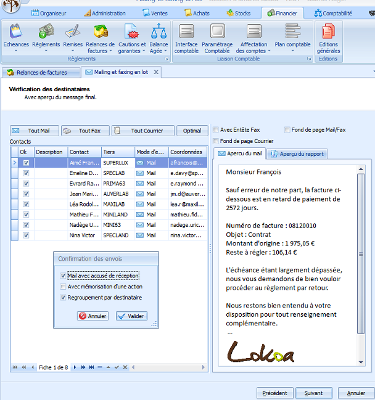The width and height of the screenshot is (375, 400).
Task: Click mail preview scroll down arrow
Action: [361, 362]
